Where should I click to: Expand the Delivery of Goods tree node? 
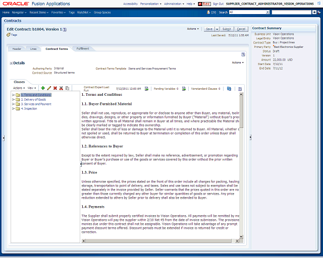click(14, 99)
